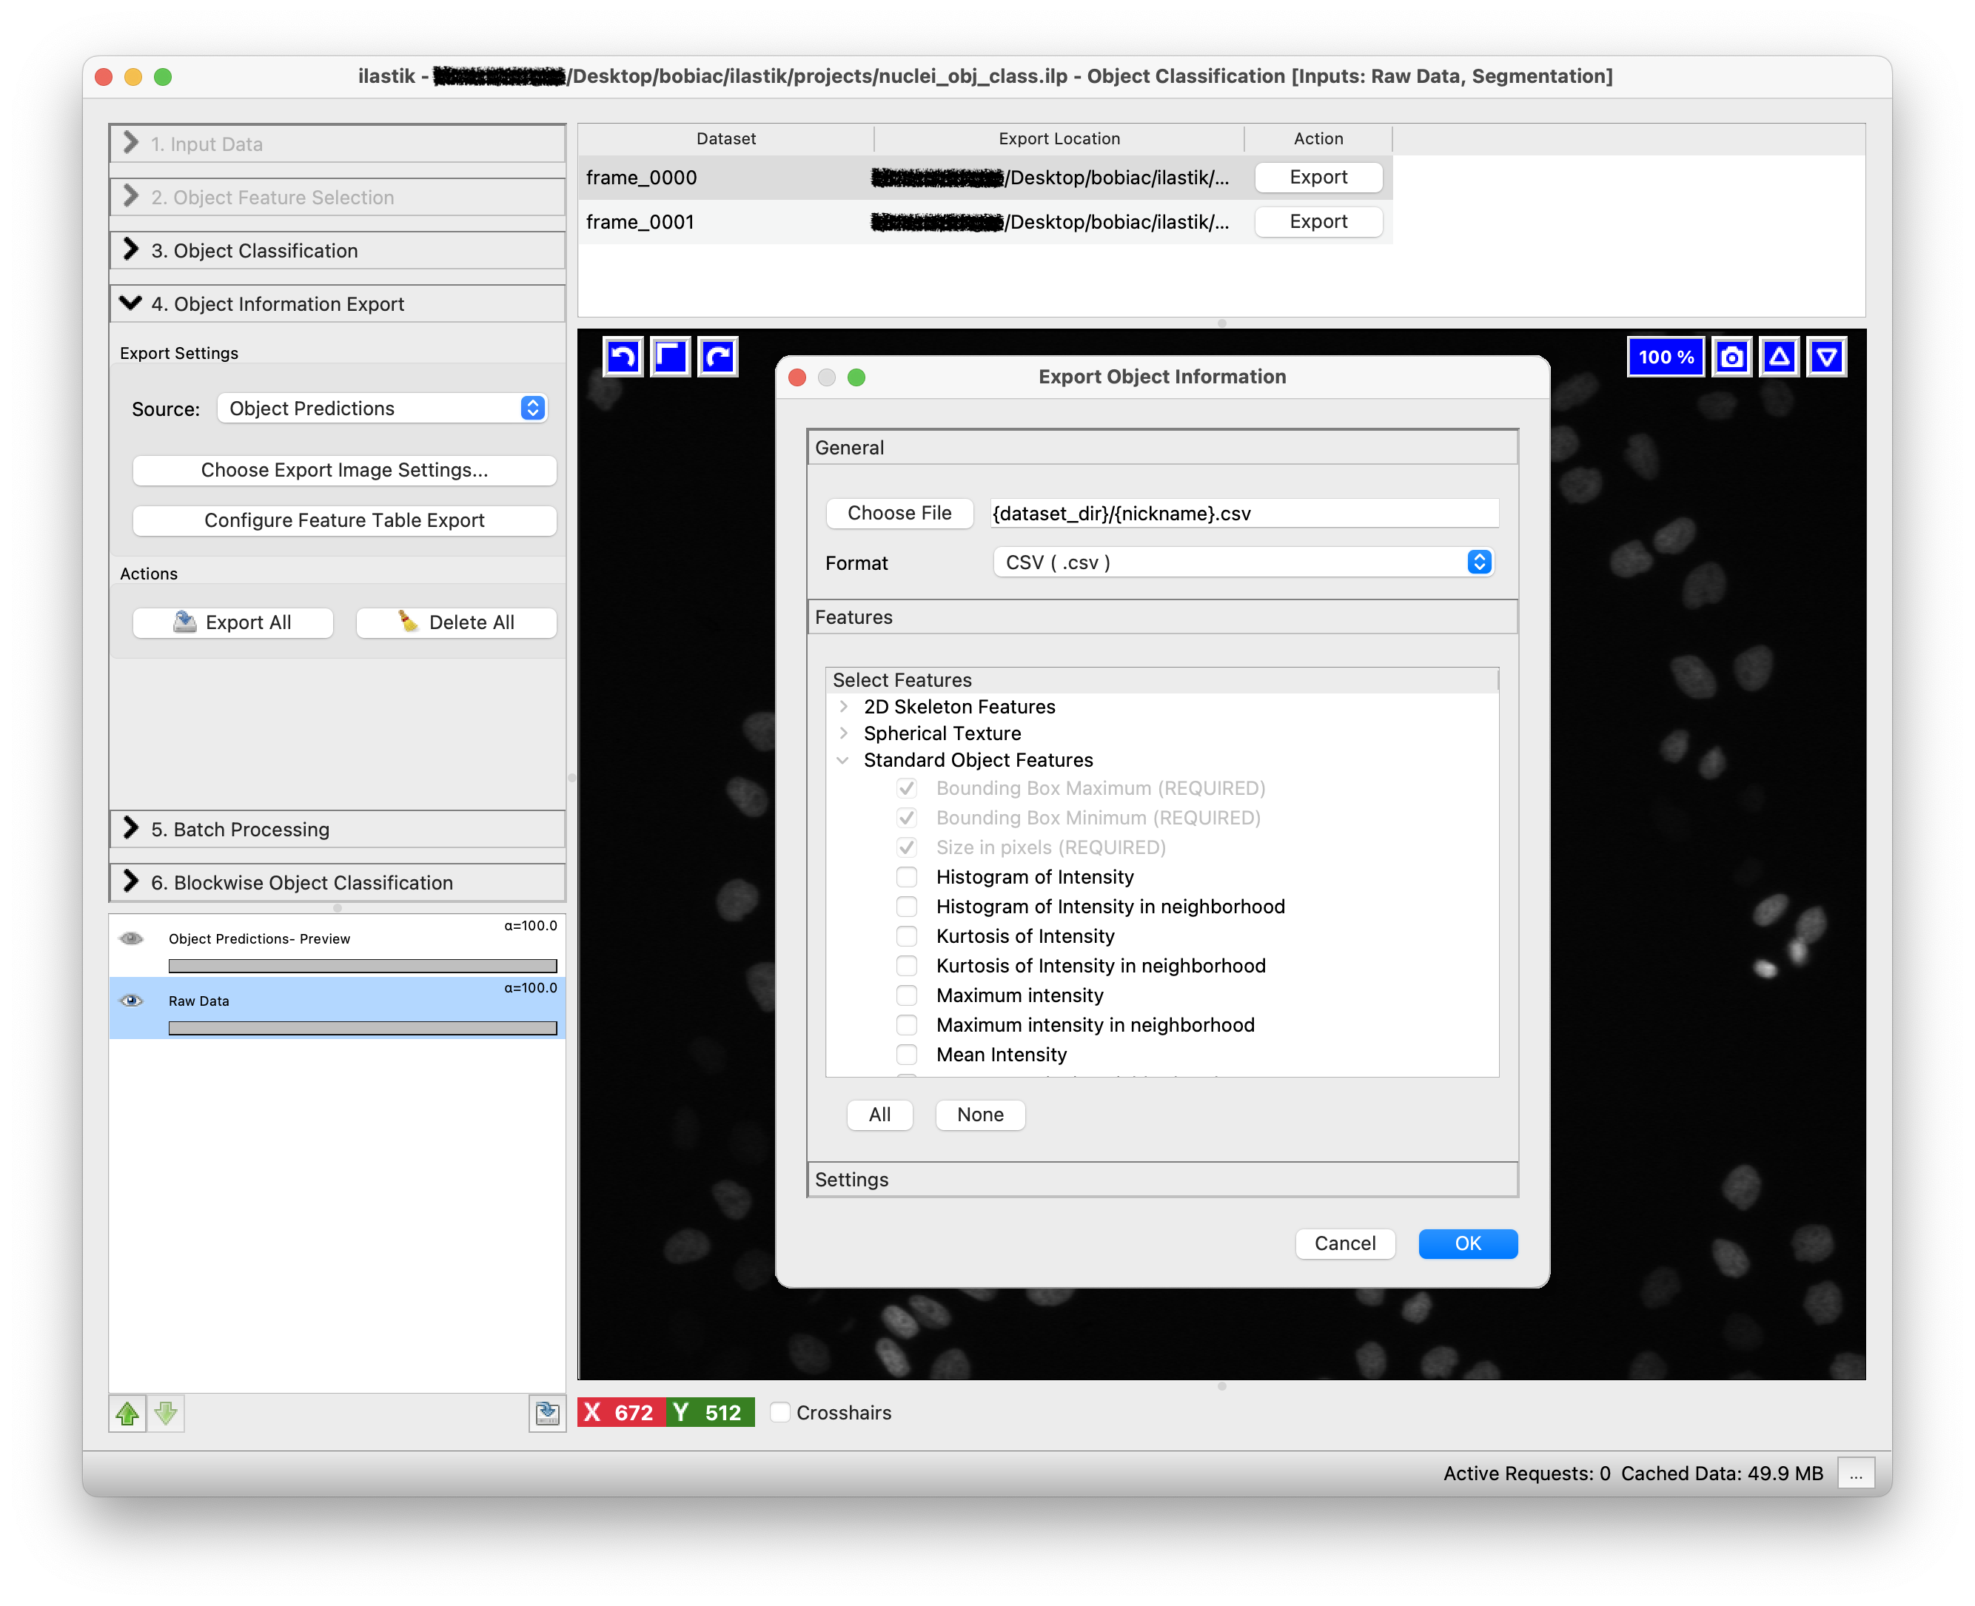
Task: Toggle the Crosshairs checkbox
Action: coord(781,1413)
